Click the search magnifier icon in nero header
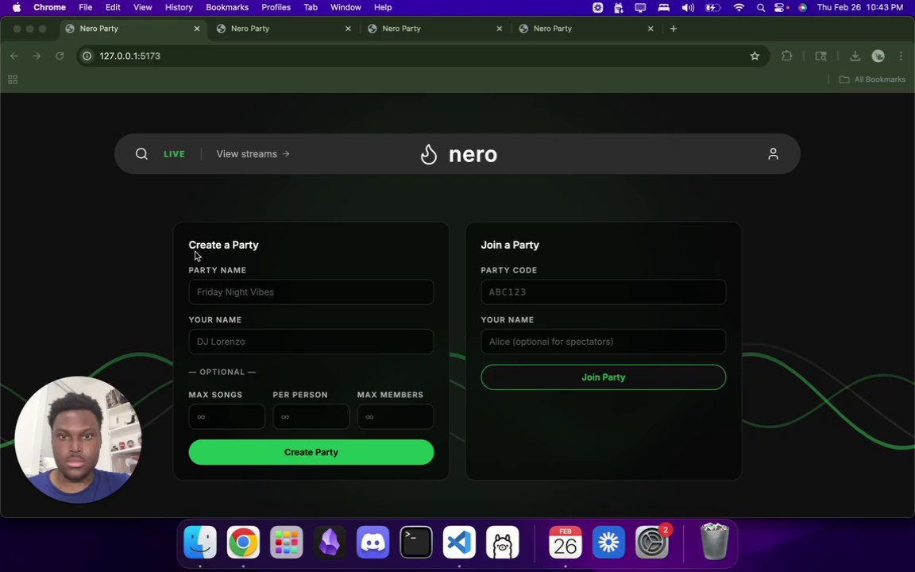Viewport: 915px width, 572px height. tap(141, 154)
